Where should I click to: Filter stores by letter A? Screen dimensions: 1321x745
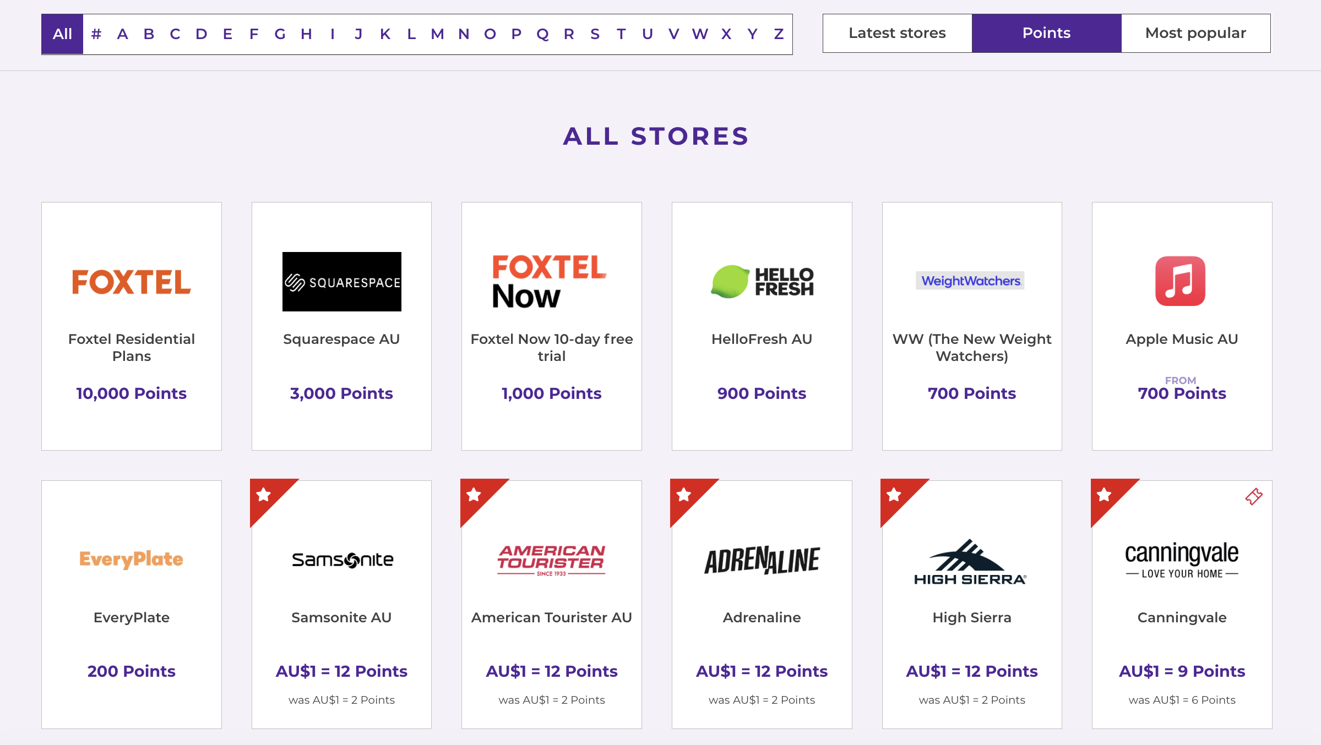pos(123,34)
